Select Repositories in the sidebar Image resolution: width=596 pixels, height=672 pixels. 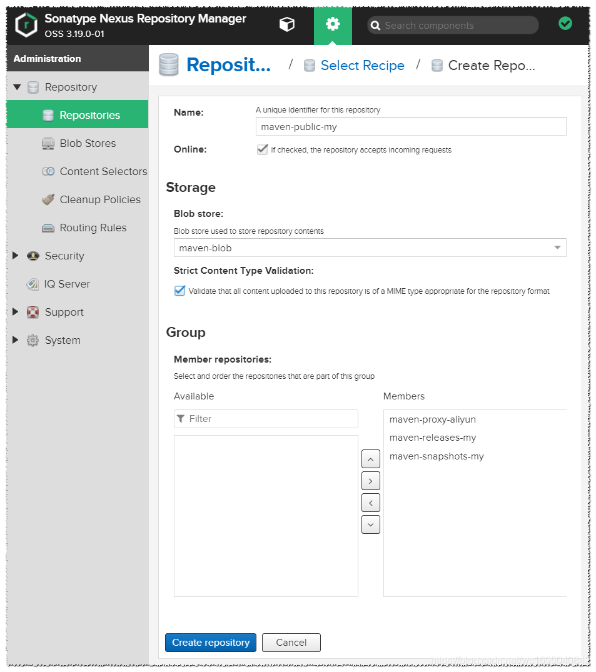pyautogui.click(x=77, y=114)
